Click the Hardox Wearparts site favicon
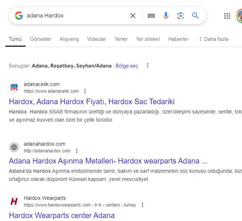 tap(14, 201)
